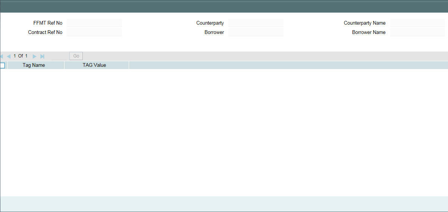Image resolution: width=448 pixels, height=212 pixels.
Task: Go to next page of tag records
Action: (x=35, y=56)
